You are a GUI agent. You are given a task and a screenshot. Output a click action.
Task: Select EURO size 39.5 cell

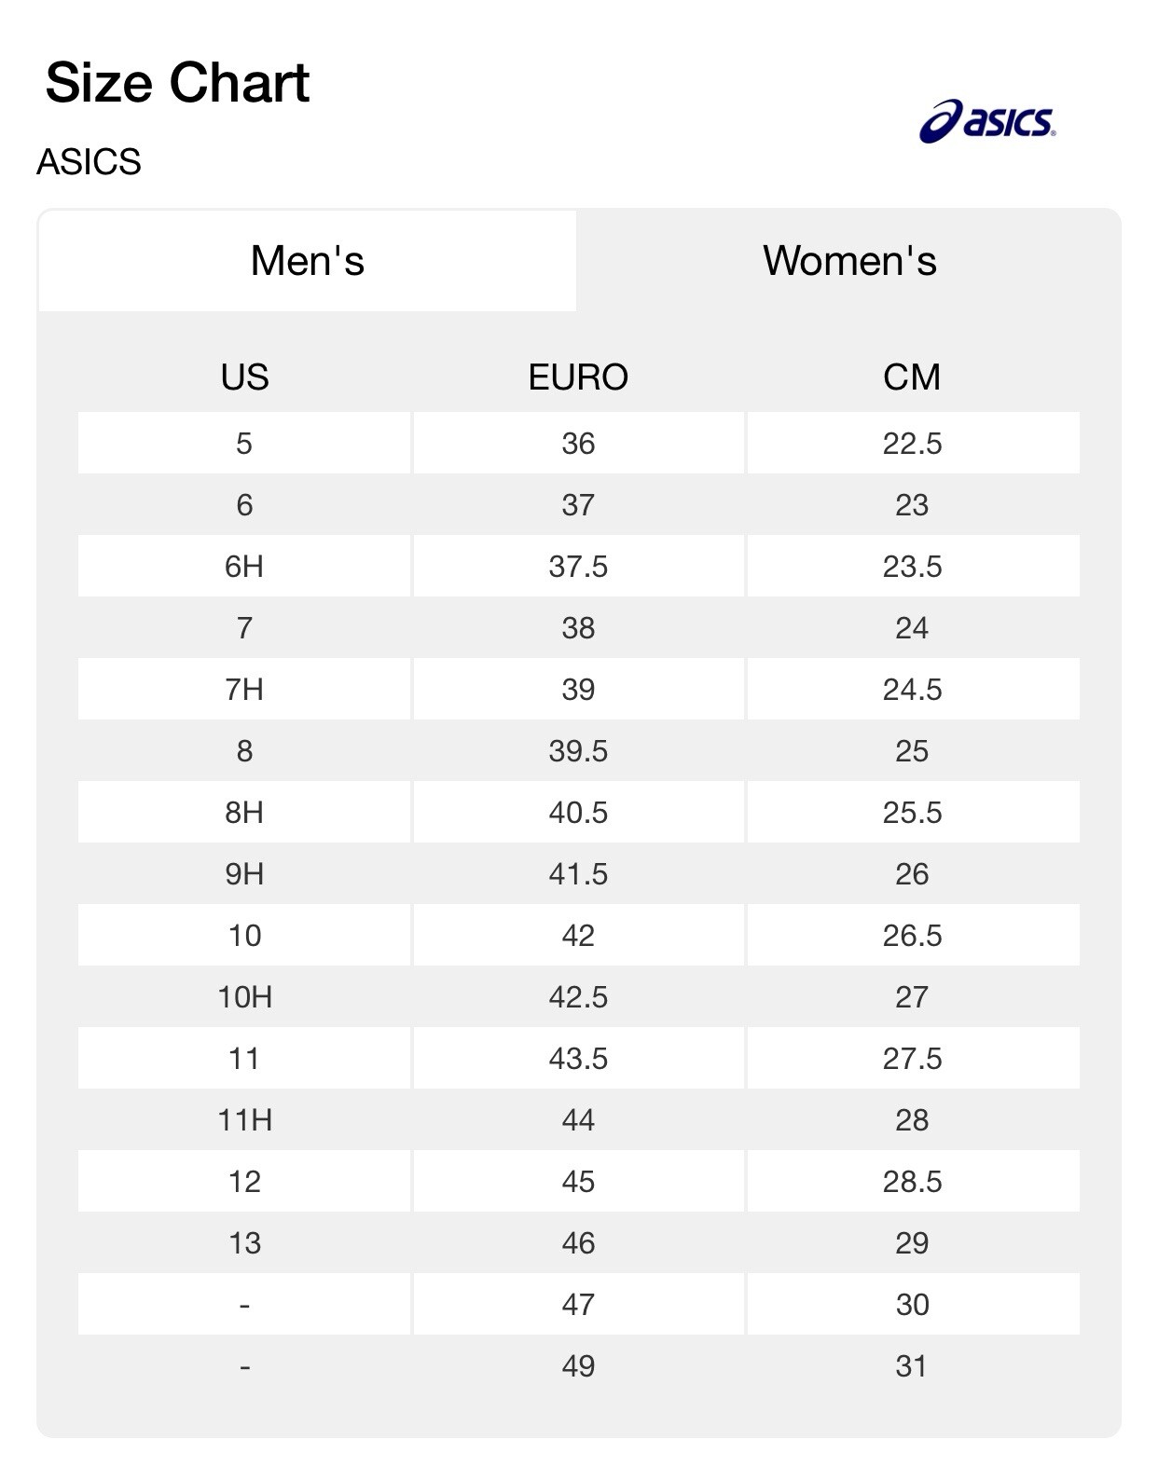pos(578,751)
